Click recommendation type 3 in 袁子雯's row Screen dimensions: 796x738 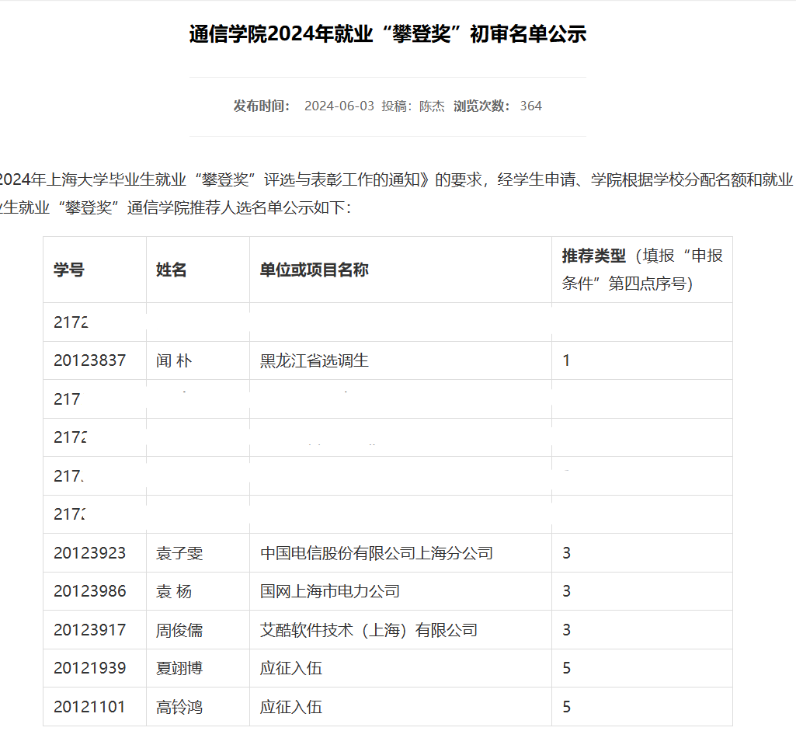click(x=567, y=553)
